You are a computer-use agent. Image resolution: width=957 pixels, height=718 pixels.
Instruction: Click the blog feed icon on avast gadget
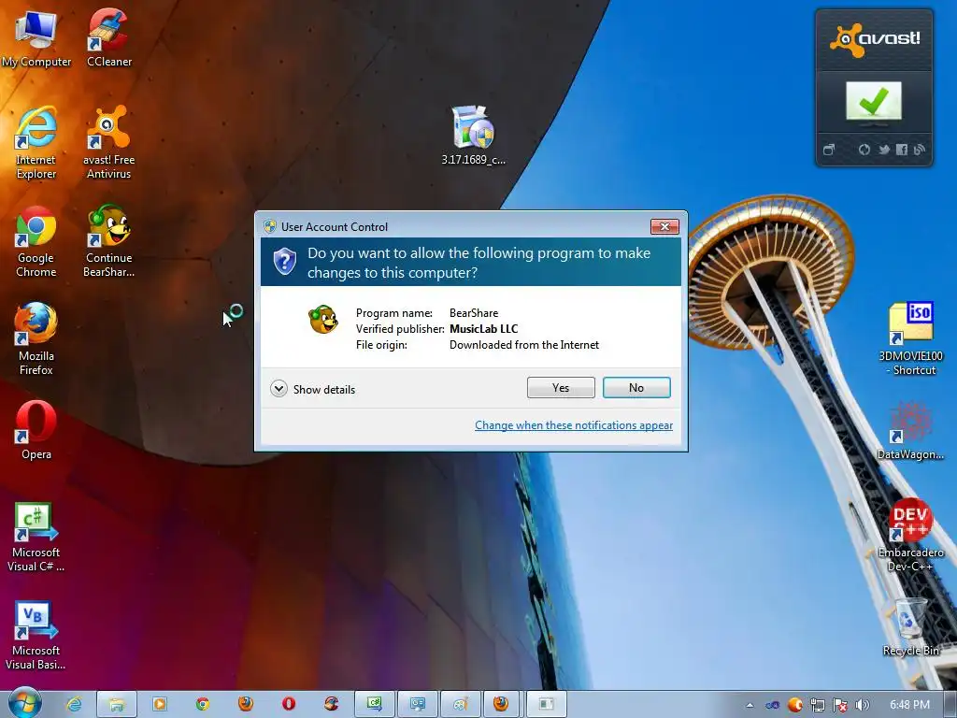coord(920,150)
